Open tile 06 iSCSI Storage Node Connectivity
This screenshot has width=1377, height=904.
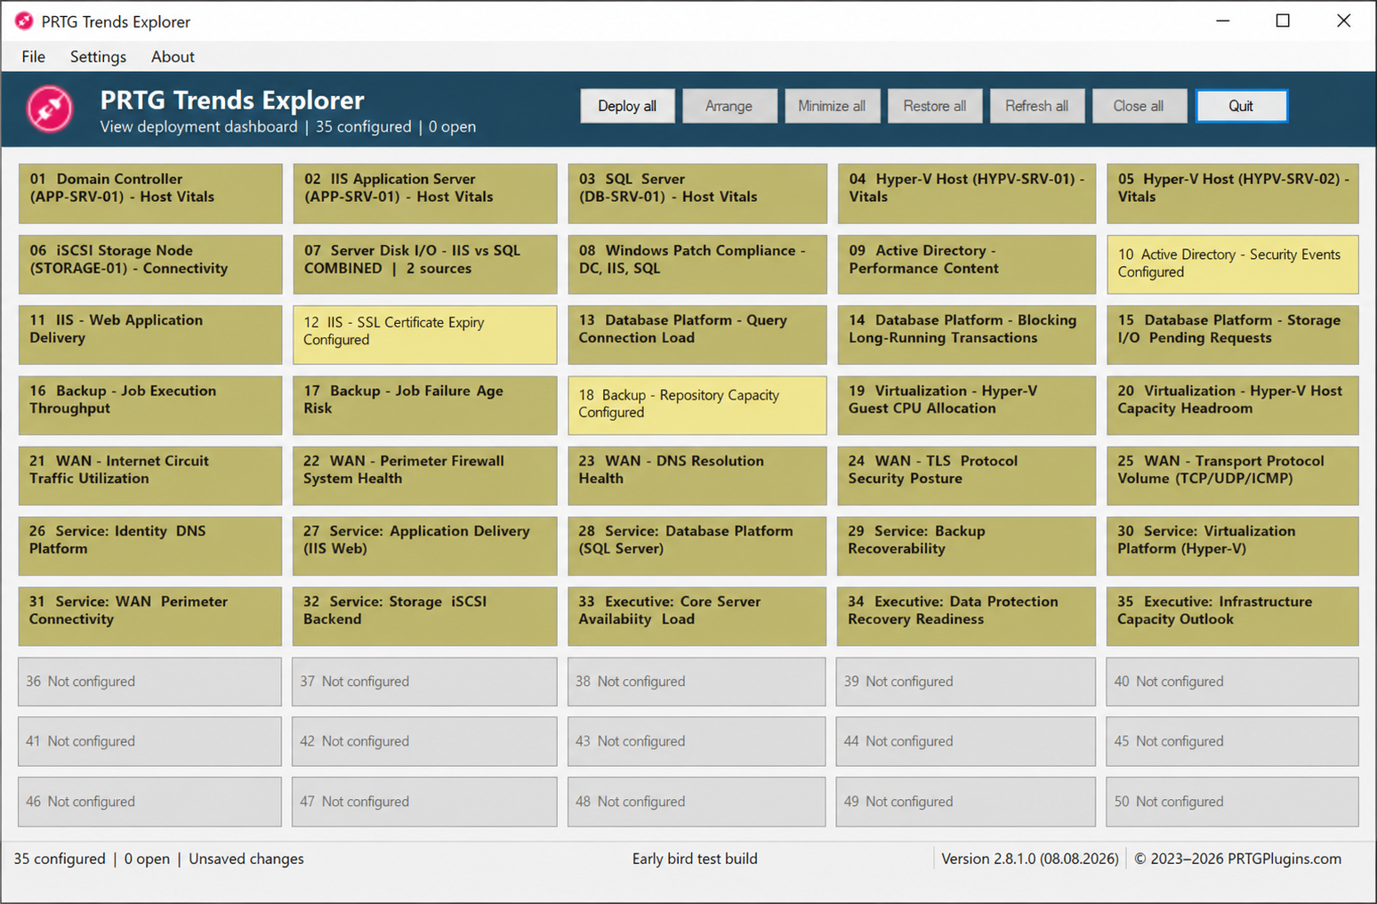[150, 264]
